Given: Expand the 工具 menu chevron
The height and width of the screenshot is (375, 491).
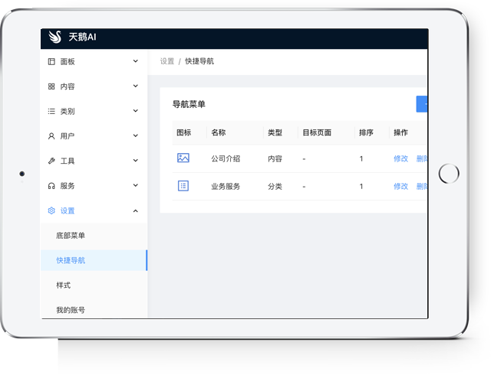Looking at the screenshot, I should (136, 160).
